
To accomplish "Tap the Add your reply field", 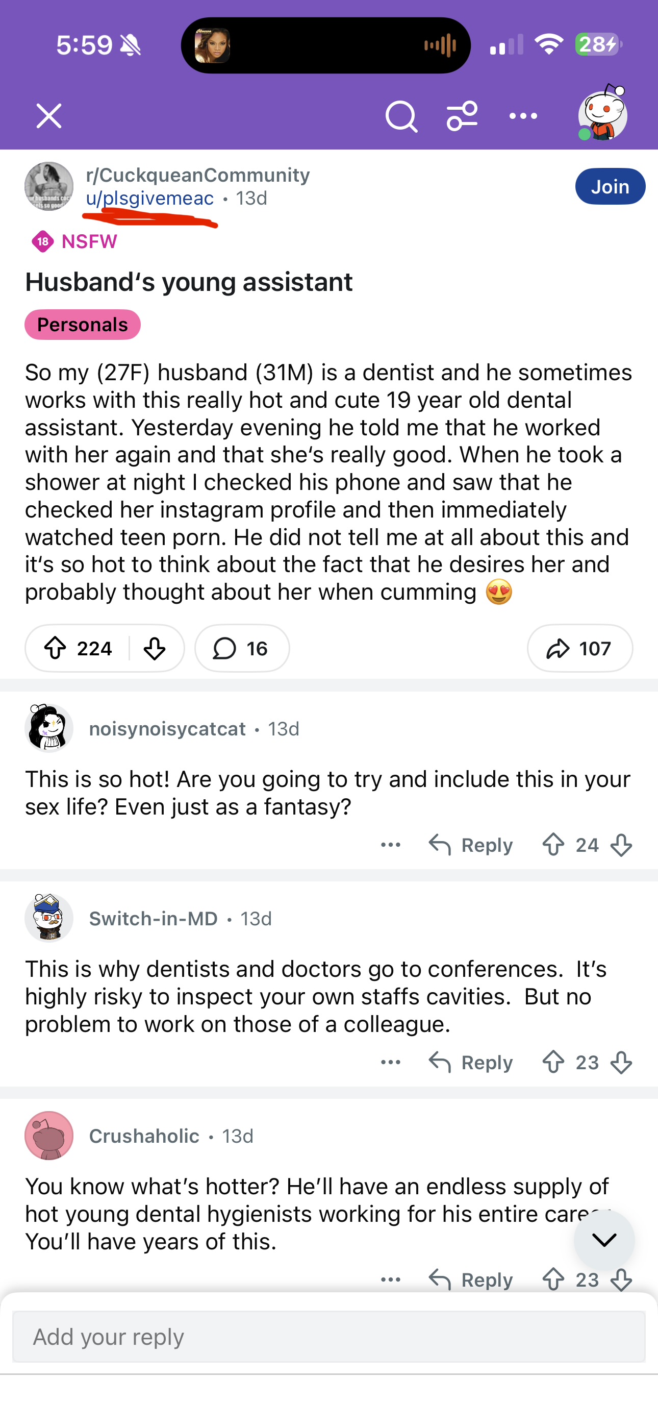I will (x=328, y=1337).
